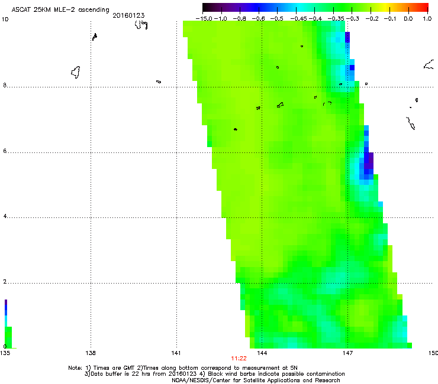438x384 pixels.
Task: Click the small histogram at the bottom-left corner
Action: click(x=8, y=324)
